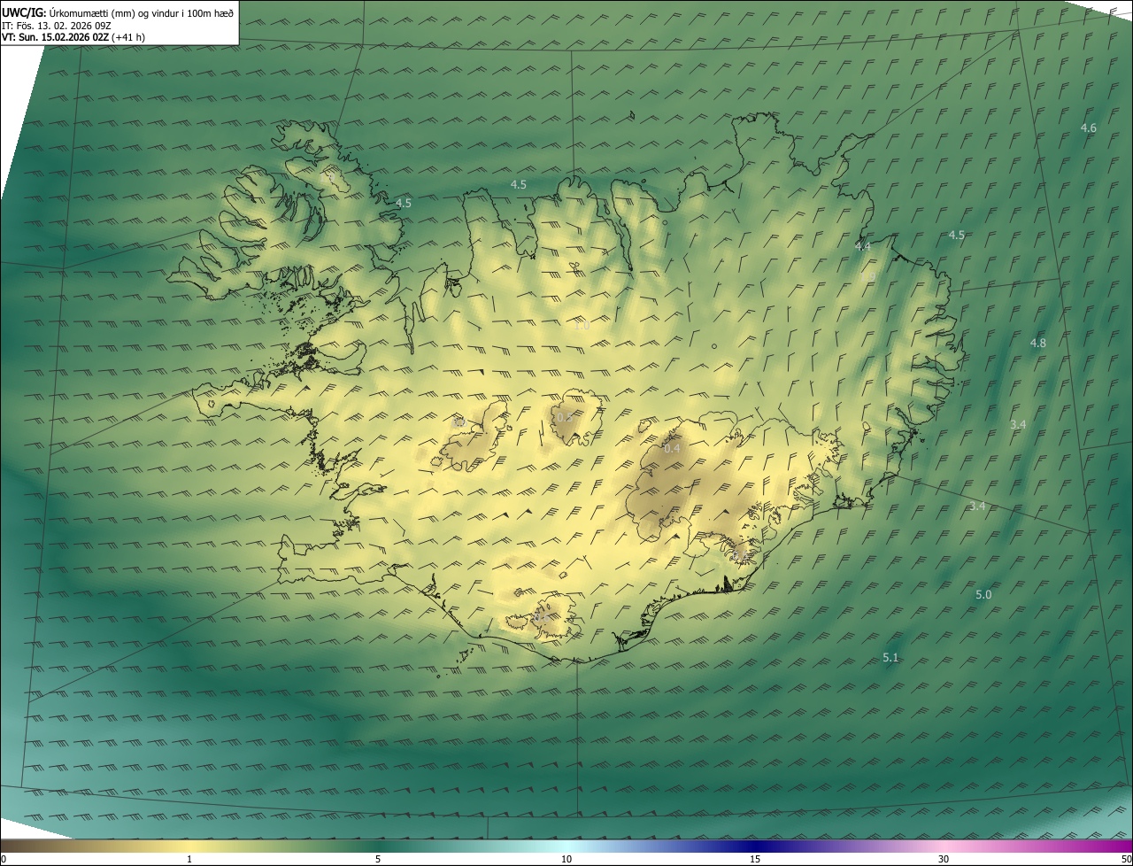Click the valid time line 'VT: Sun. 15.02.2026 02Z'
Viewport: 1133px width, 866px height.
pyautogui.click(x=56, y=37)
